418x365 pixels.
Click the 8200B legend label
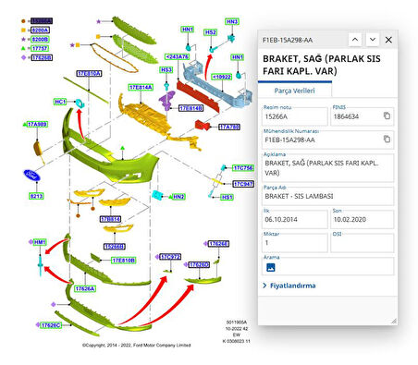40,39
